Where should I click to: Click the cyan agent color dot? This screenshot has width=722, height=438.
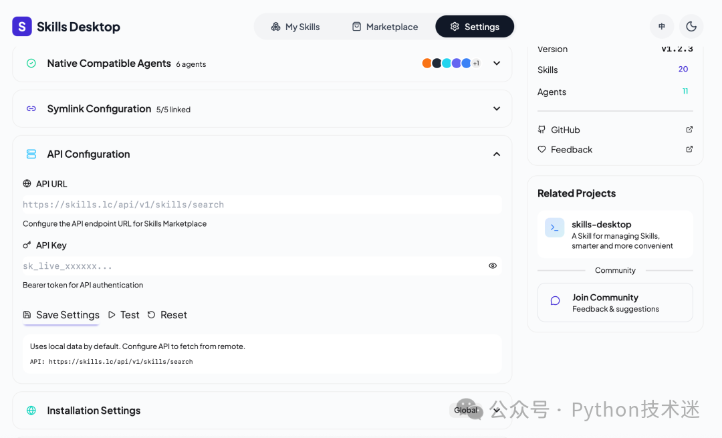tap(447, 63)
